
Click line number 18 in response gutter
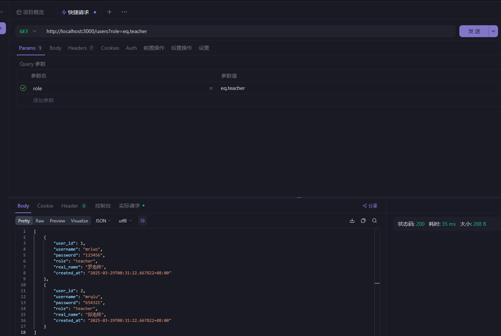pyautogui.click(x=23, y=332)
